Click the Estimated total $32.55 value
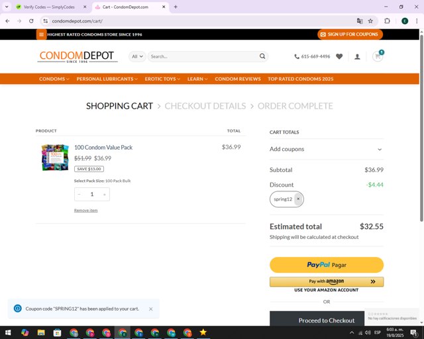Viewport: 424px width, 339px height. click(371, 226)
